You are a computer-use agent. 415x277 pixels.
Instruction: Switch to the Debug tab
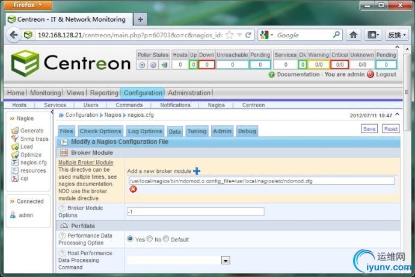click(x=247, y=131)
